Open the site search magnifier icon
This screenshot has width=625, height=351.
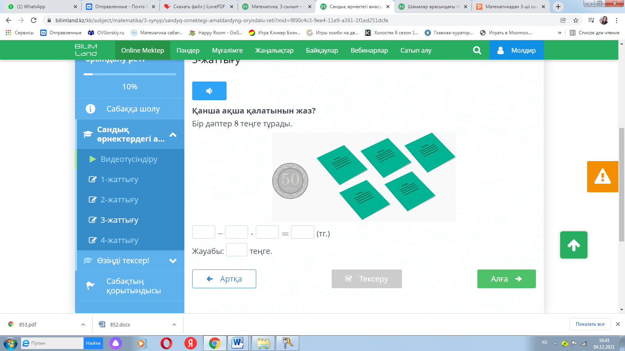477,50
